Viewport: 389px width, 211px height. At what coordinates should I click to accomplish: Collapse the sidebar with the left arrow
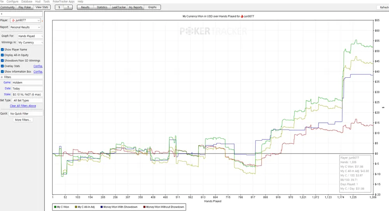pyautogui.click(x=2, y=14)
